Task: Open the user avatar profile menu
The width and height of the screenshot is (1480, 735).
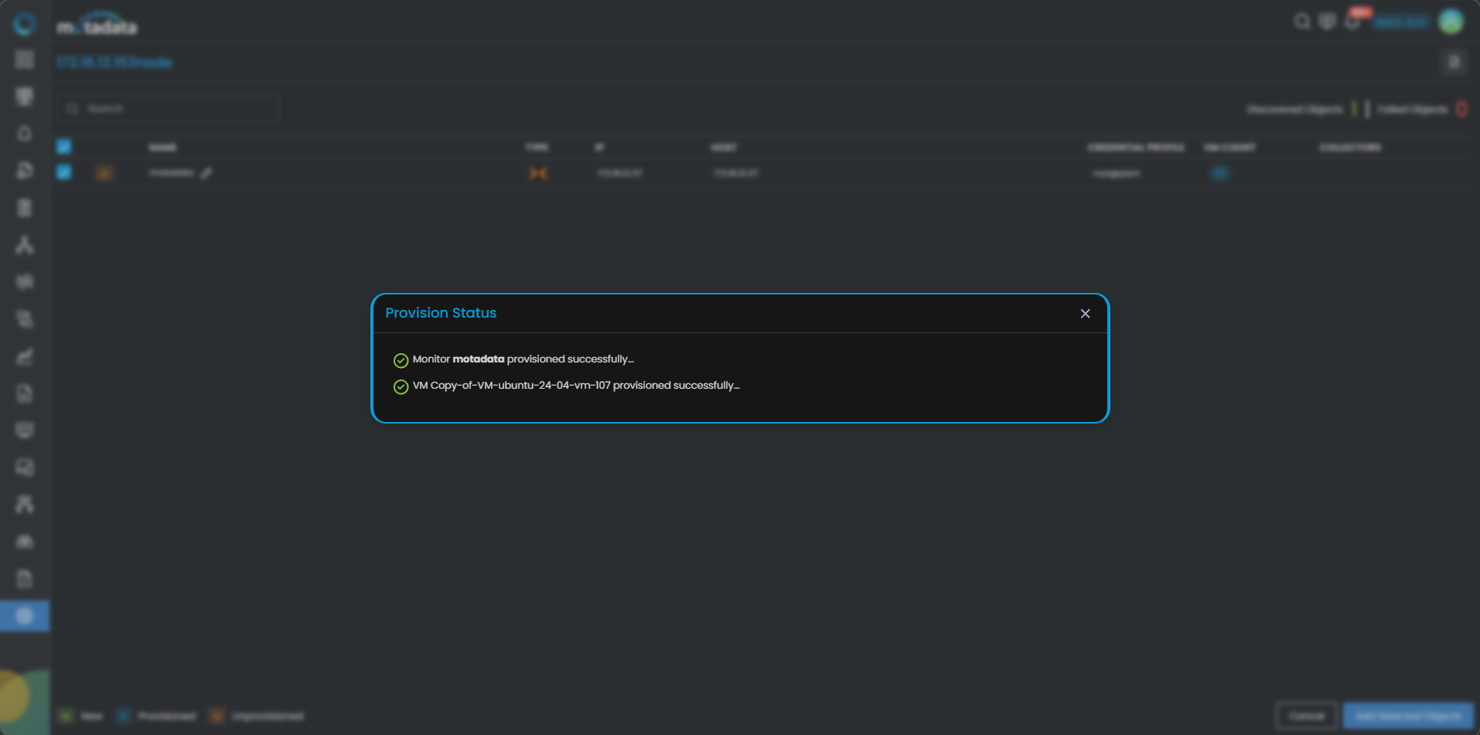Action: [x=1451, y=22]
